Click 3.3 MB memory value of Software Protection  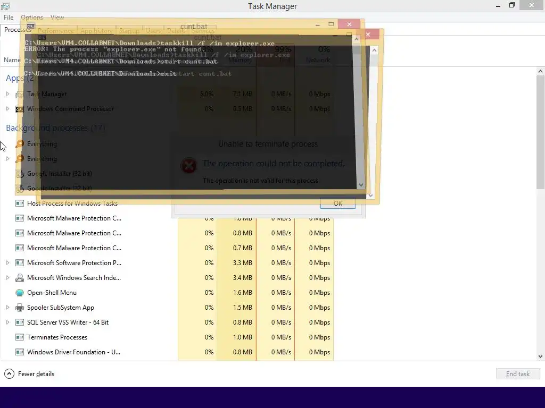243,262
